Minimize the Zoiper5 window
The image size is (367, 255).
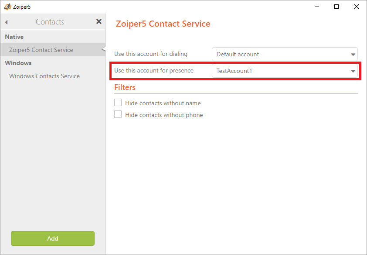317,7
